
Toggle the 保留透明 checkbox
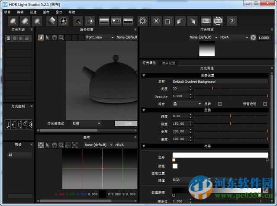coord(265,104)
